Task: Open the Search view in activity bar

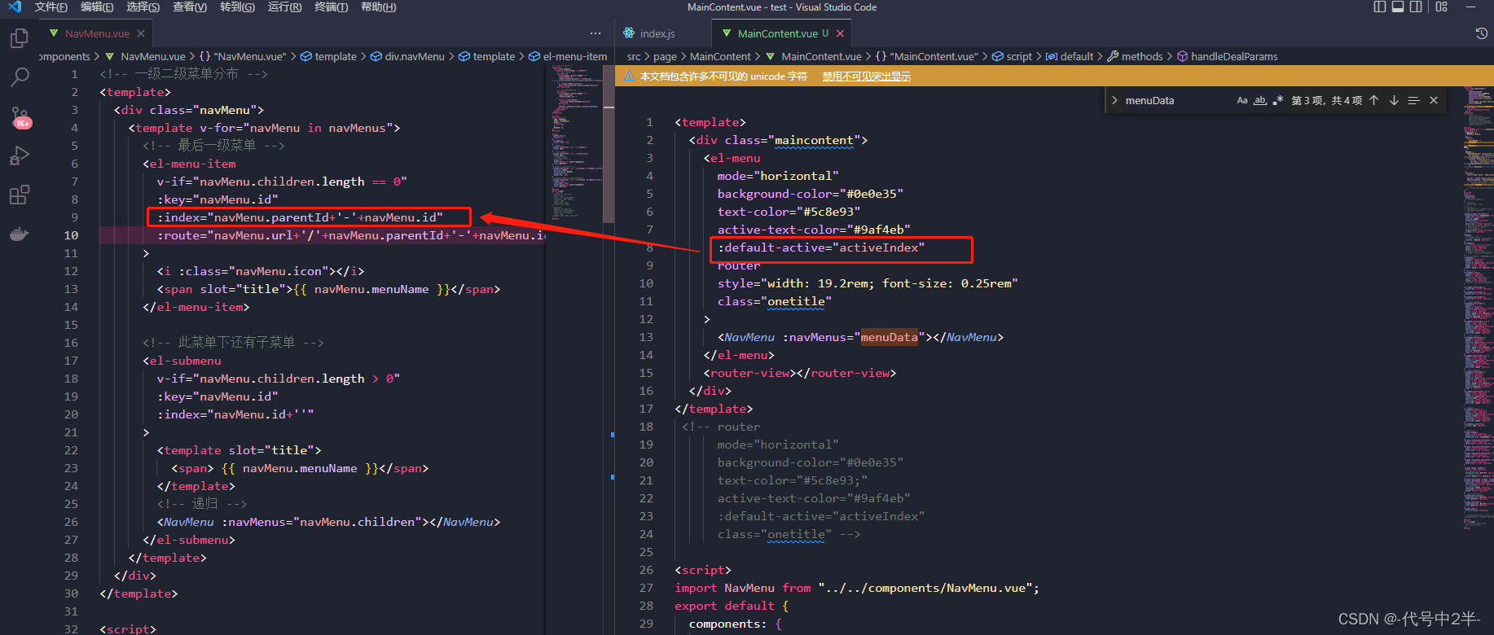Action: 20,77
